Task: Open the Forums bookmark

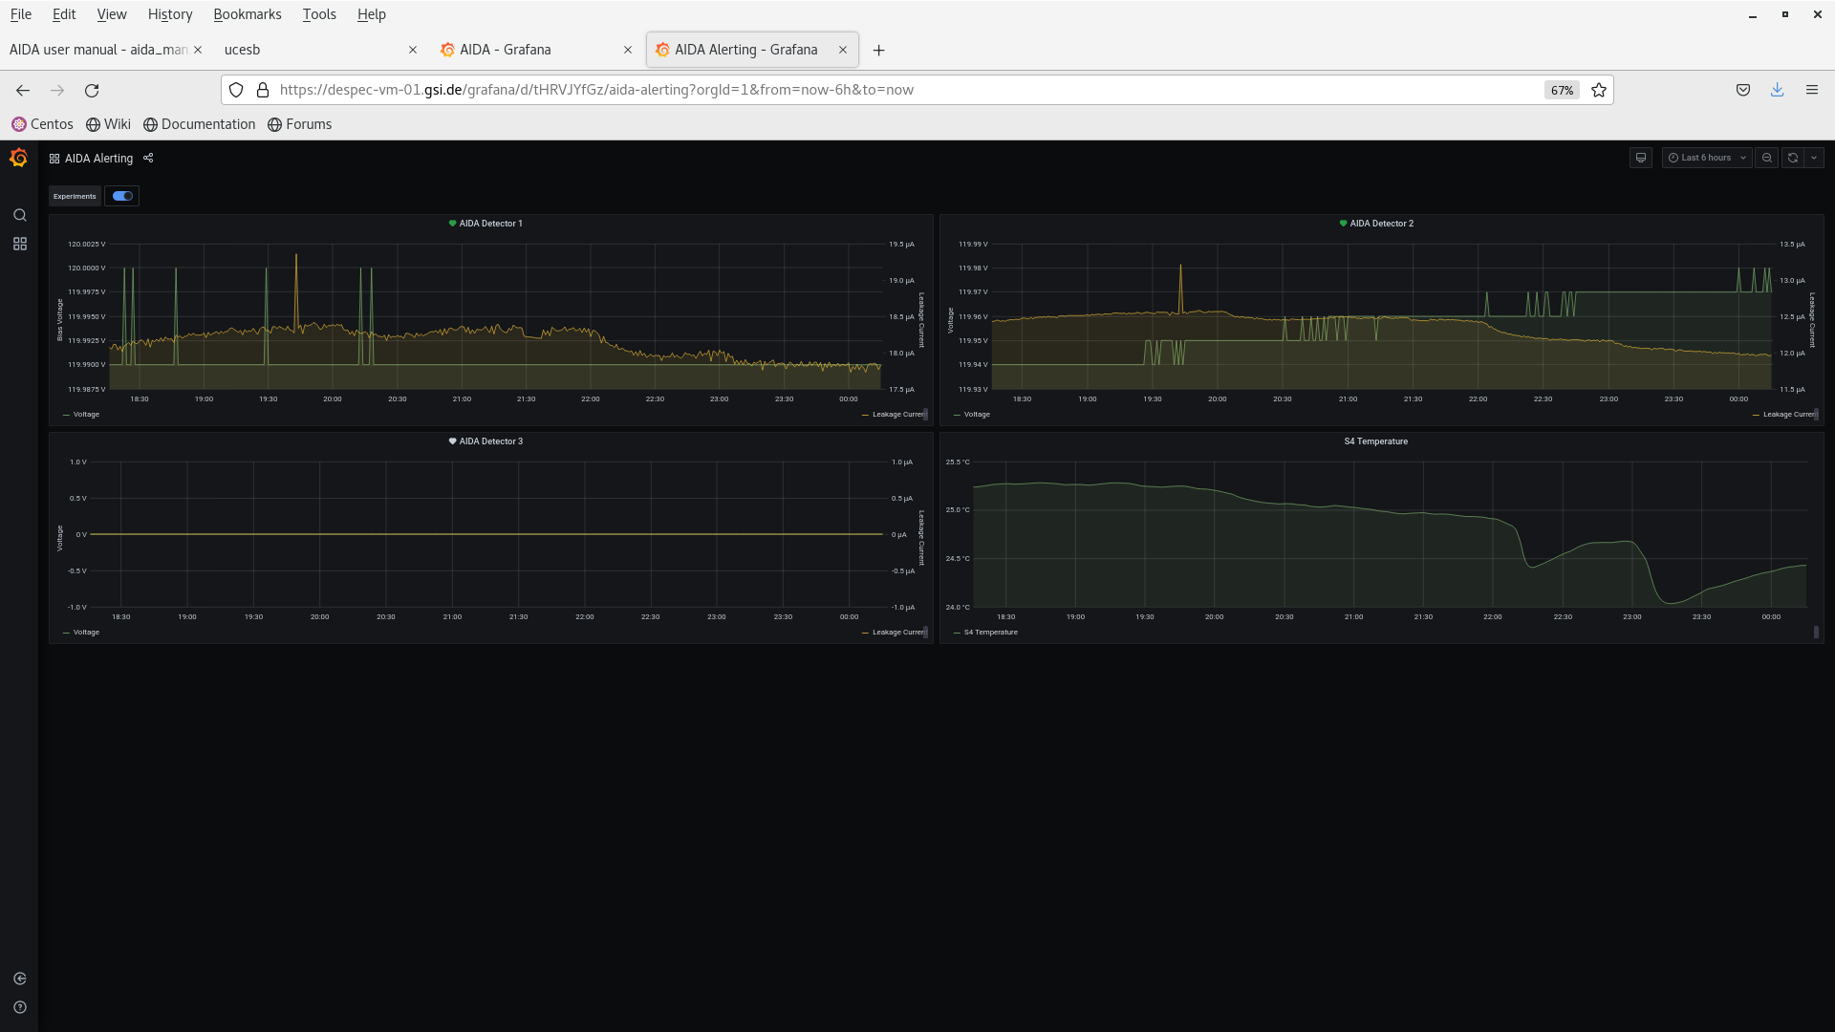Action: coord(299,124)
